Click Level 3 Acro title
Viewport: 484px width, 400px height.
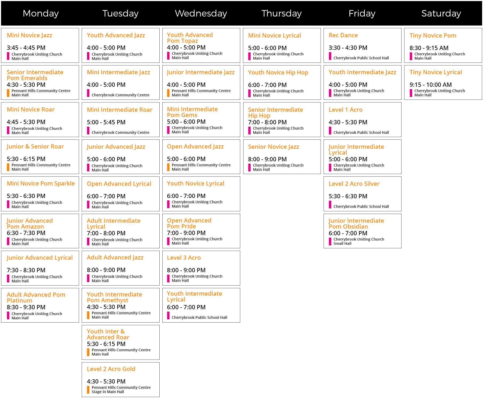tap(184, 258)
